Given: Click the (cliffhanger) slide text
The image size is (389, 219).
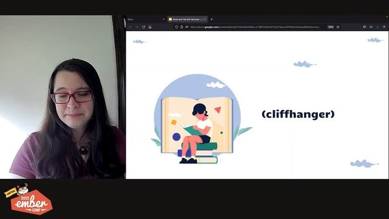Looking at the screenshot, I should pos(298,114).
